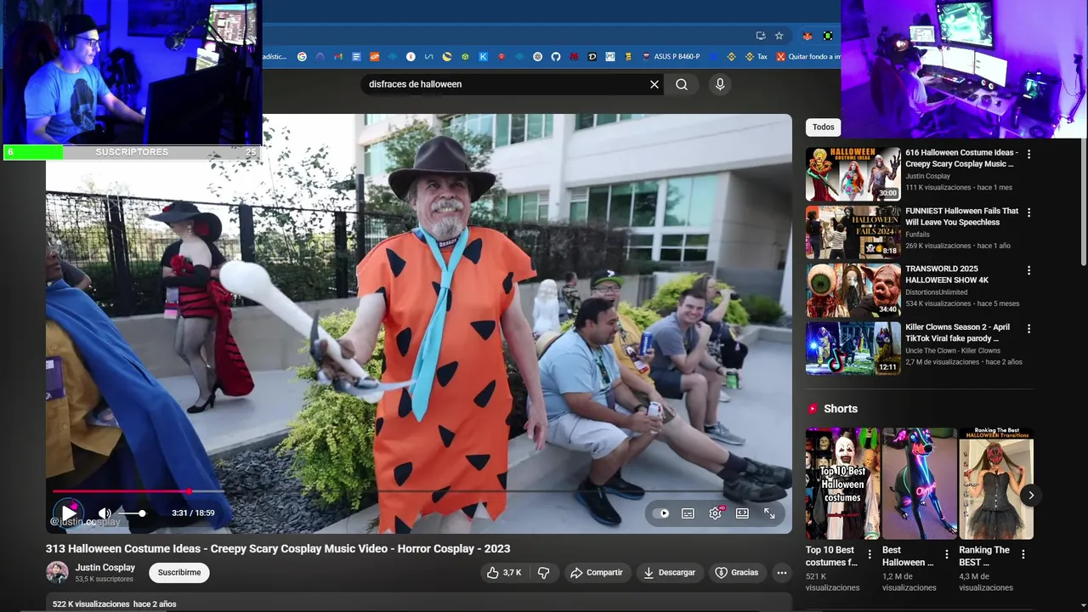The width and height of the screenshot is (1088, 612).
Task: Open the 'Quitar fondo a im' bookmark
Action: [x=807, y=57]
